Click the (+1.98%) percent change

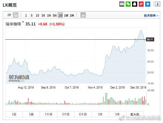pos(57,24)
